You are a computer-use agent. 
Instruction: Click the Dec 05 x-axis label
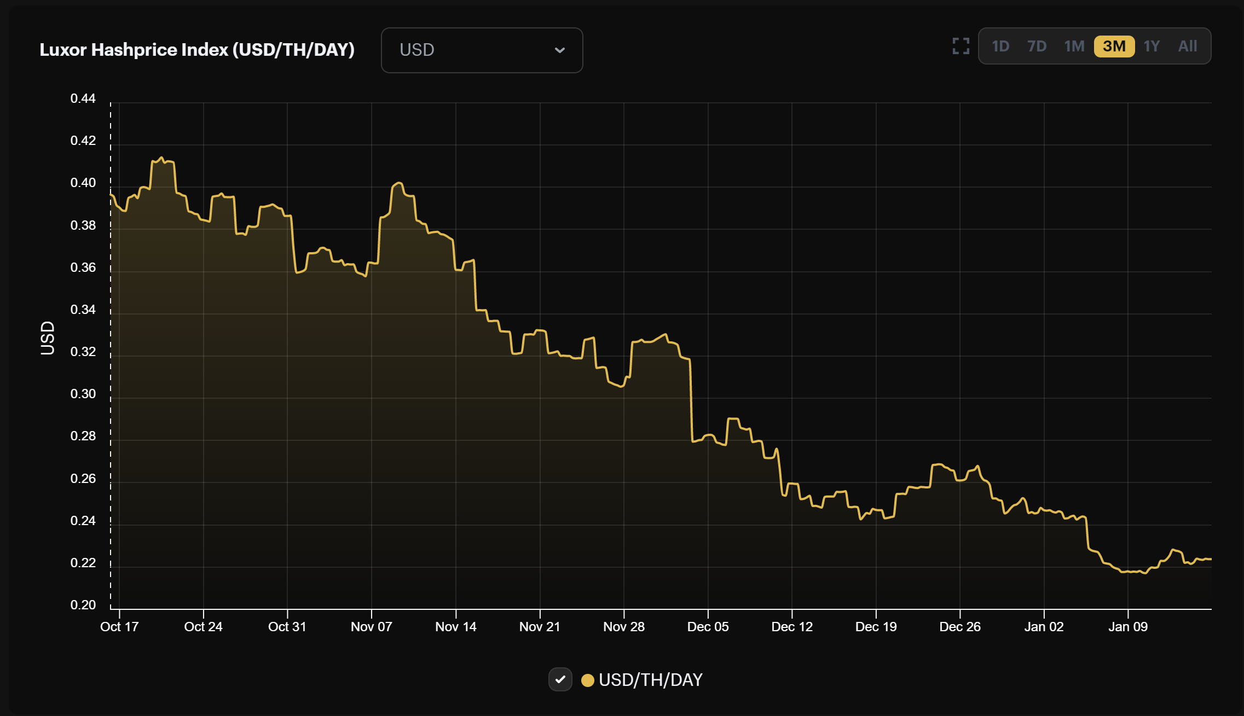click(x=708, y=627)
